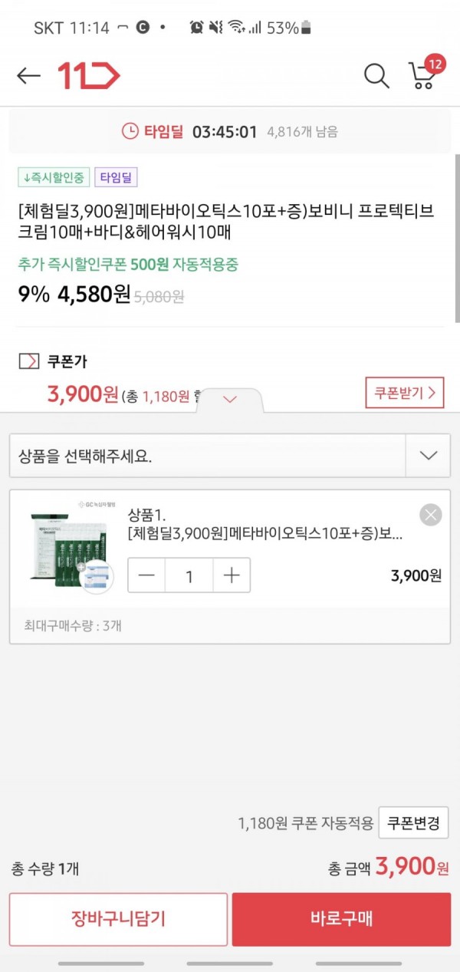Click the time deal clock icon
The height and width of the screenshot is (972, 460).
[131, 131]
